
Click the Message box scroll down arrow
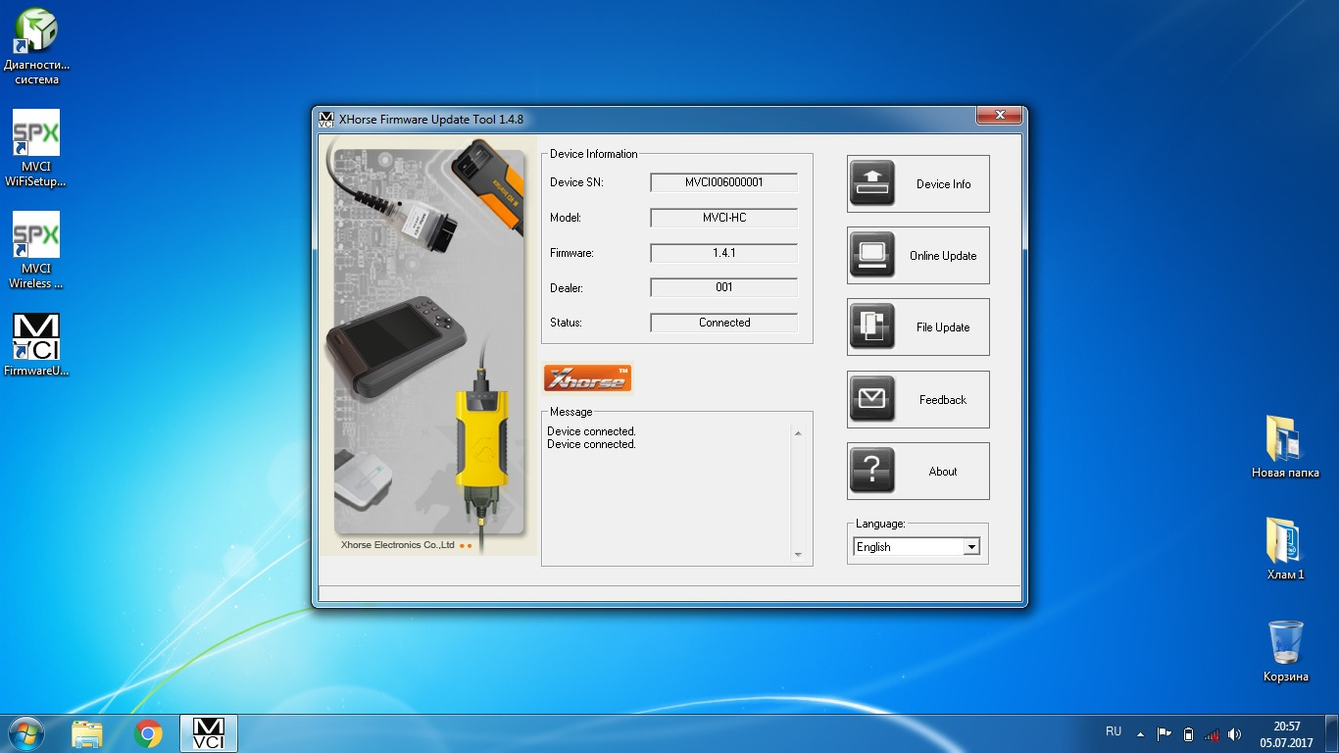[x=798, y=555]
